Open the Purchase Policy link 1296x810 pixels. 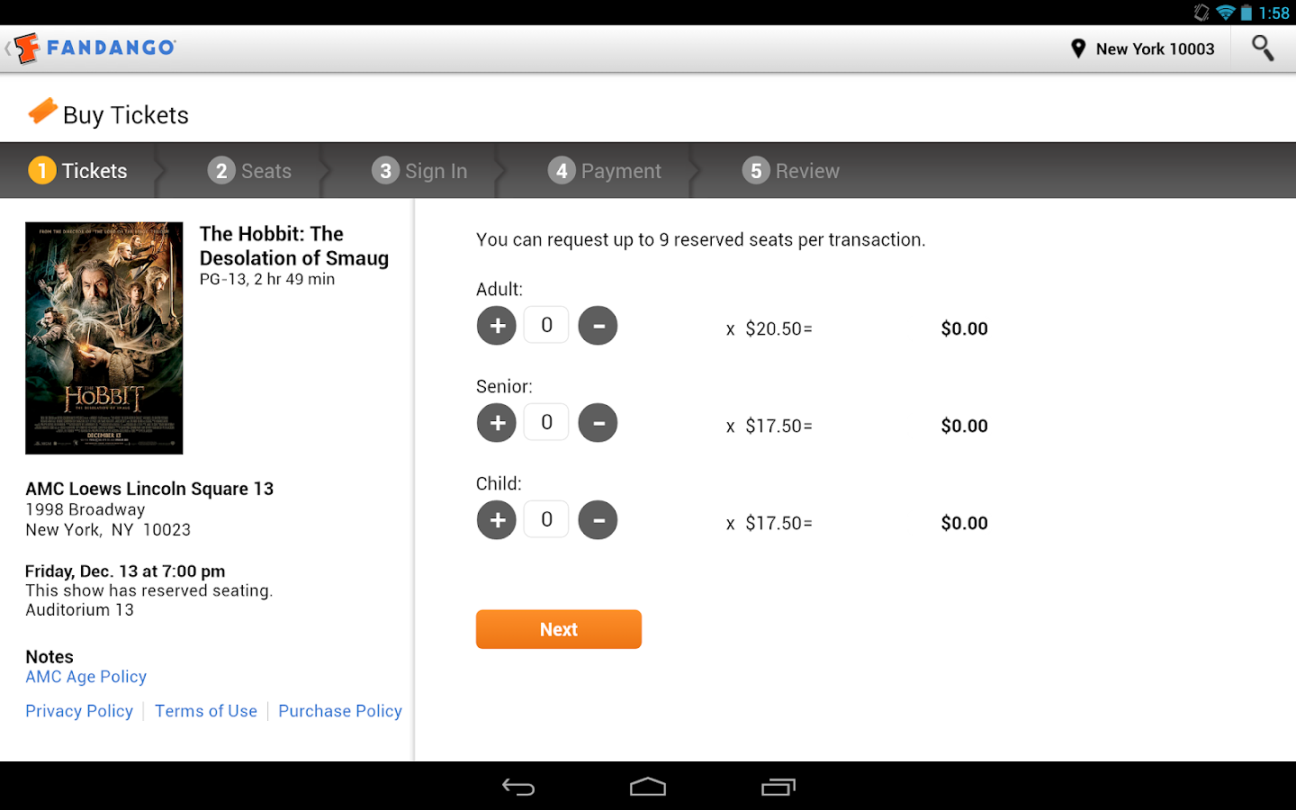point(340,711)
